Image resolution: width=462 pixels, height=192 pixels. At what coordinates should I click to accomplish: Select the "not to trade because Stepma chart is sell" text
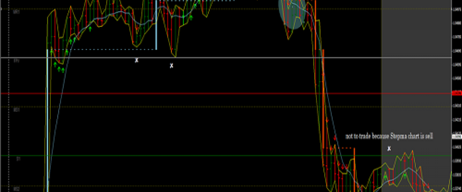[388, 136]
